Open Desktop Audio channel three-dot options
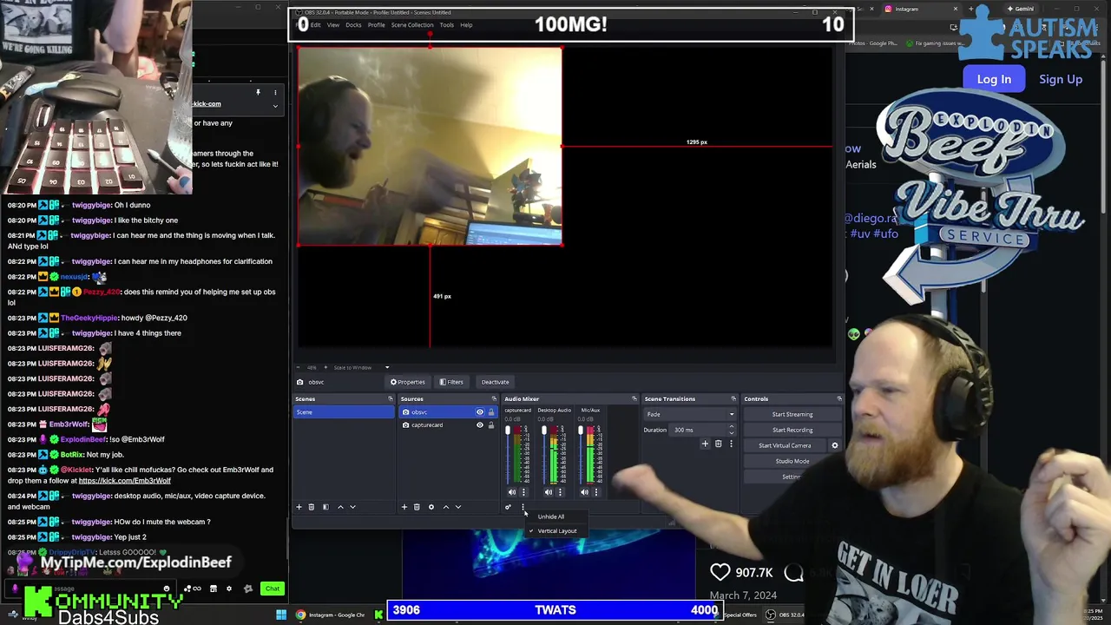1111x625 pixels. (560, 492)
